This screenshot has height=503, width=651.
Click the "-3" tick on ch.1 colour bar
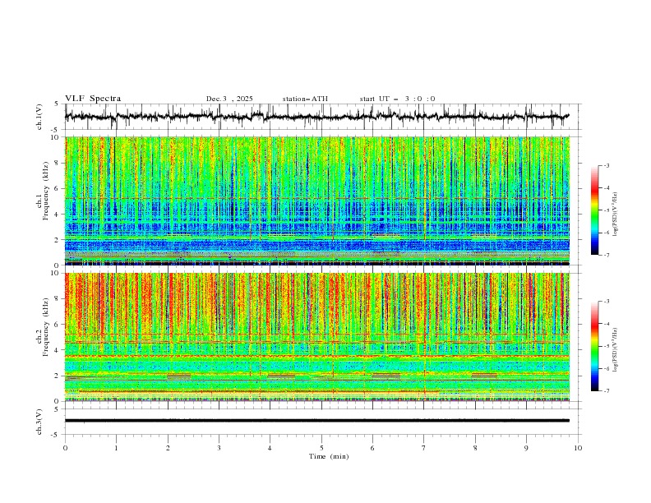[x=607, y=165]
